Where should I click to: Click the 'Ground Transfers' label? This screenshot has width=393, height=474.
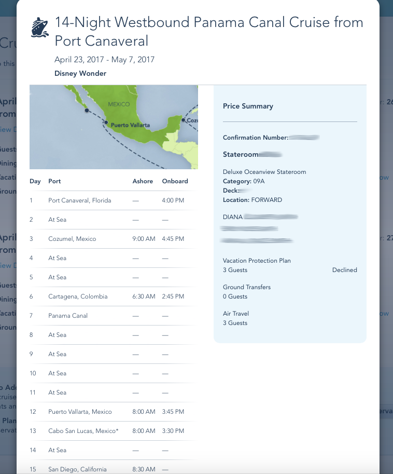pos(247,287)
